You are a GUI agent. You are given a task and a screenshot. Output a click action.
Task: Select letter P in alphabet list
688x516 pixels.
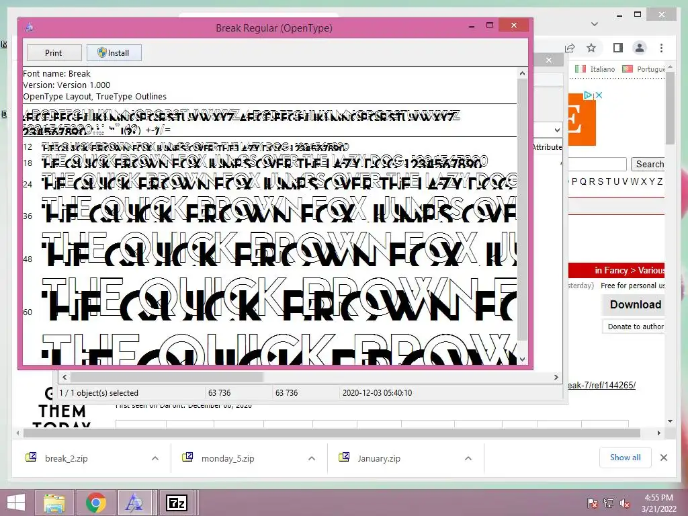(x=575, y=181)
